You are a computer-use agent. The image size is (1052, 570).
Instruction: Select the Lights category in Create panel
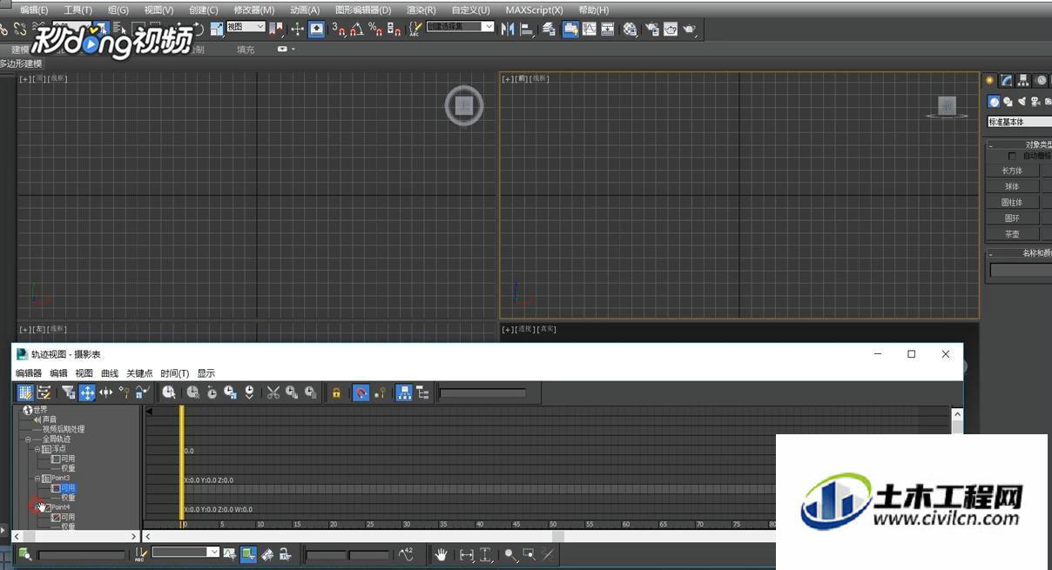tap(1022, 102)
